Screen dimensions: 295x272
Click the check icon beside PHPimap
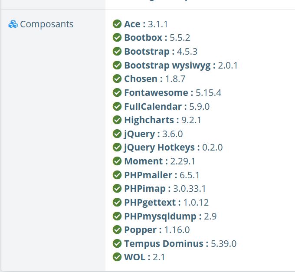tap(117, 188)
